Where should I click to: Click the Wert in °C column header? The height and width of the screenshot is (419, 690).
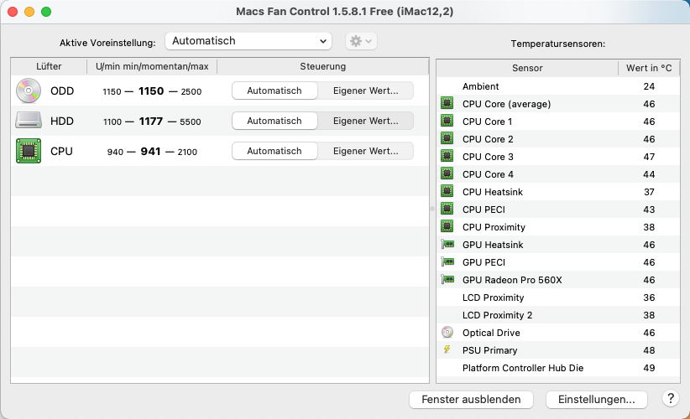(649, 68)
